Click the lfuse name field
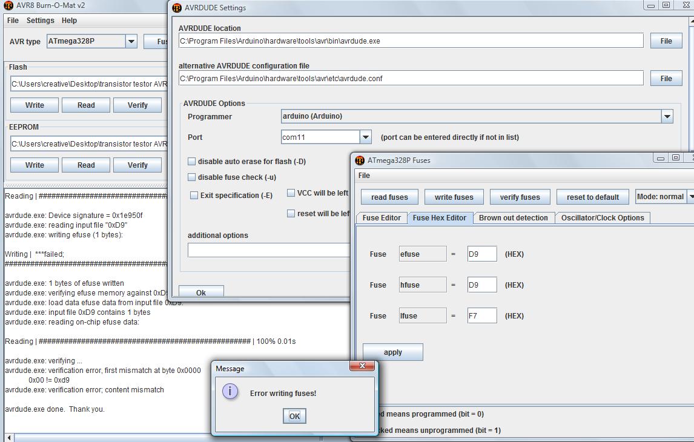 pos(423,316)
